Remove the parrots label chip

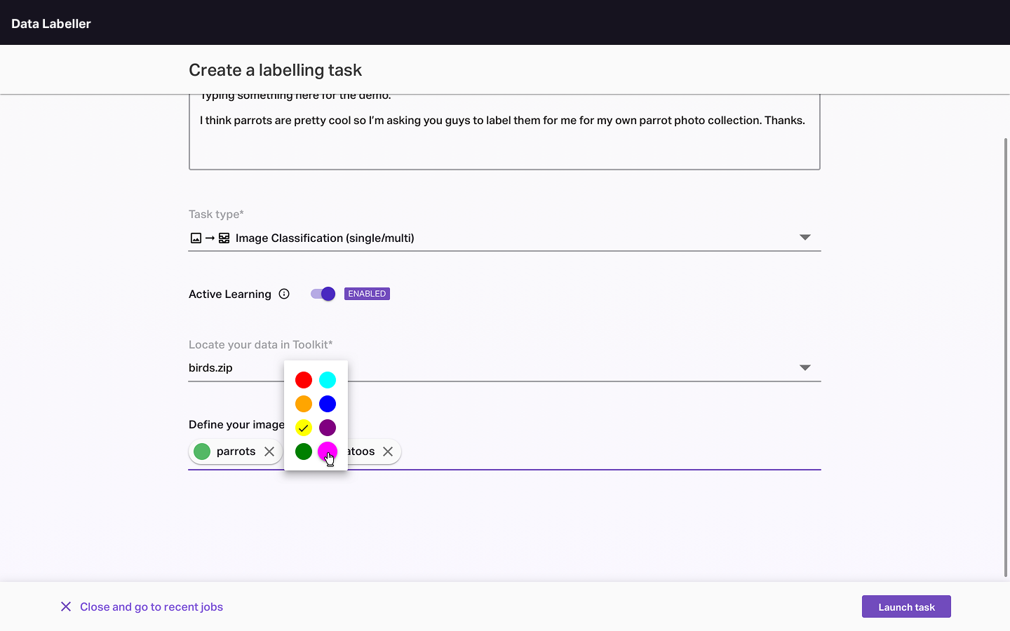pos(269,452)
